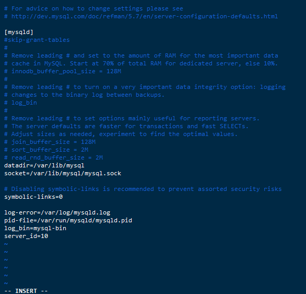Click the read_rnd_buffer_size = 2M line
Screen dimensions: 306x294
[53, 157]
